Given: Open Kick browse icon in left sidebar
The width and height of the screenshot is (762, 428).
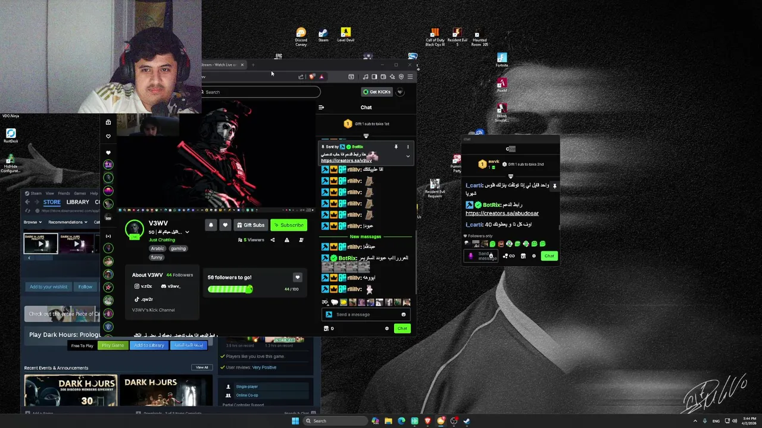Looking at the screenshot, I should [x=108, y=122].
